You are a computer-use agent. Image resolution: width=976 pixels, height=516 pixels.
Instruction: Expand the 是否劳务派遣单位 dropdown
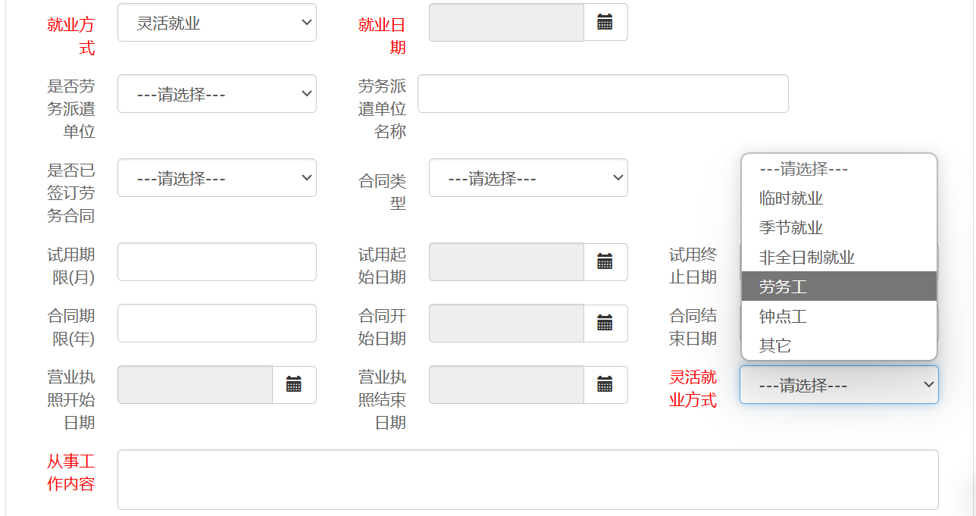[217, 94]
